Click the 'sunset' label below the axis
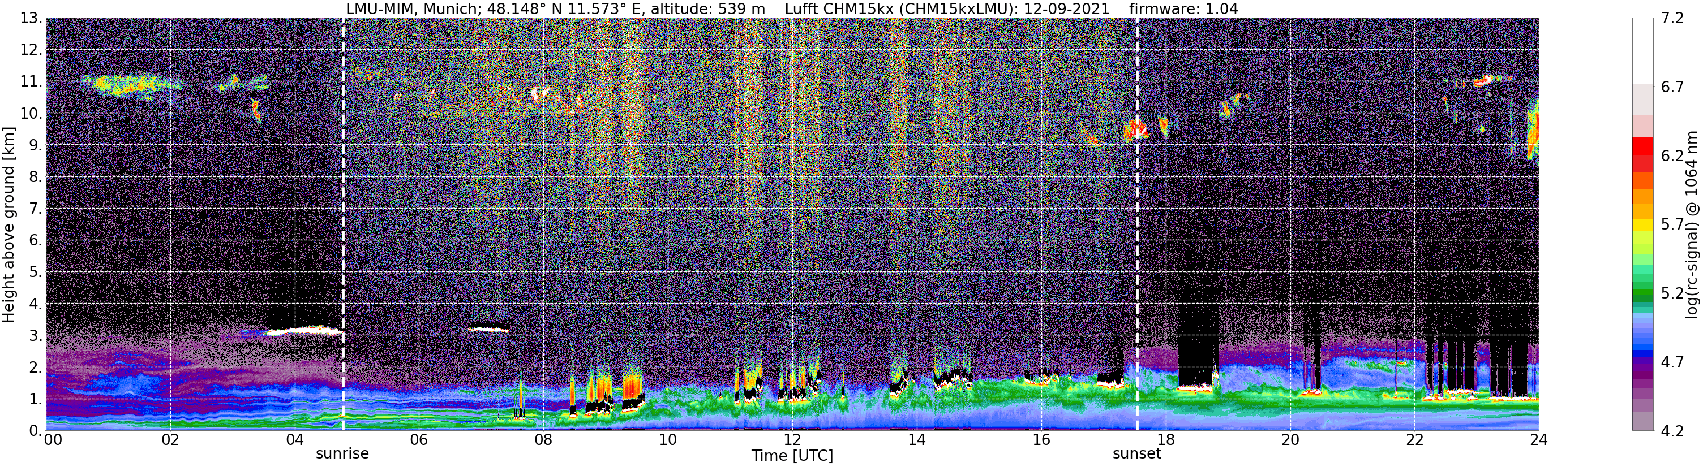The width and height of the screenshot is (1703, 467). [x=1137, y=454]
